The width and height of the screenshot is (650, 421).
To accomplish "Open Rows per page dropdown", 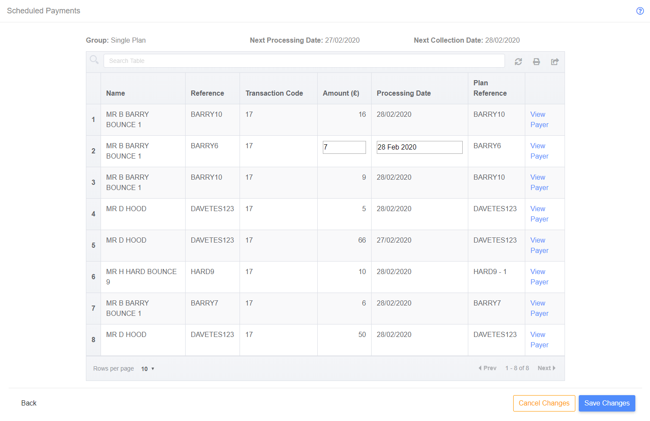I will click(x=148, y=369).
